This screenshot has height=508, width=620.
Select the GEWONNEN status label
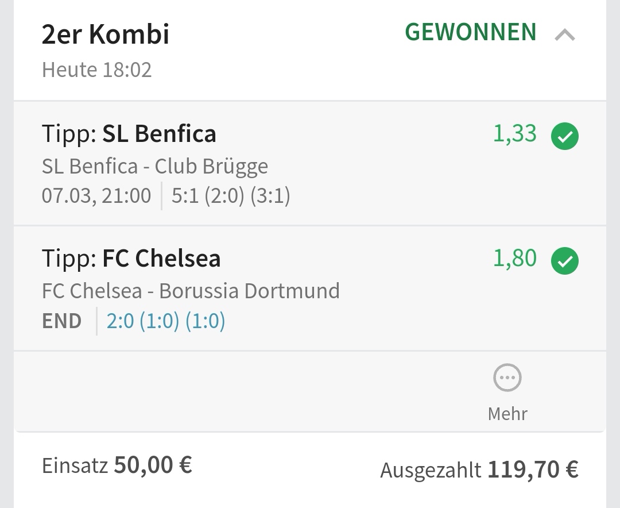tap(471, 32)
